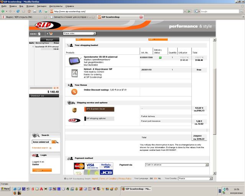This screenshot has height=196, width=245.
Task: Open the Imprint footer link
Action: 95,178
